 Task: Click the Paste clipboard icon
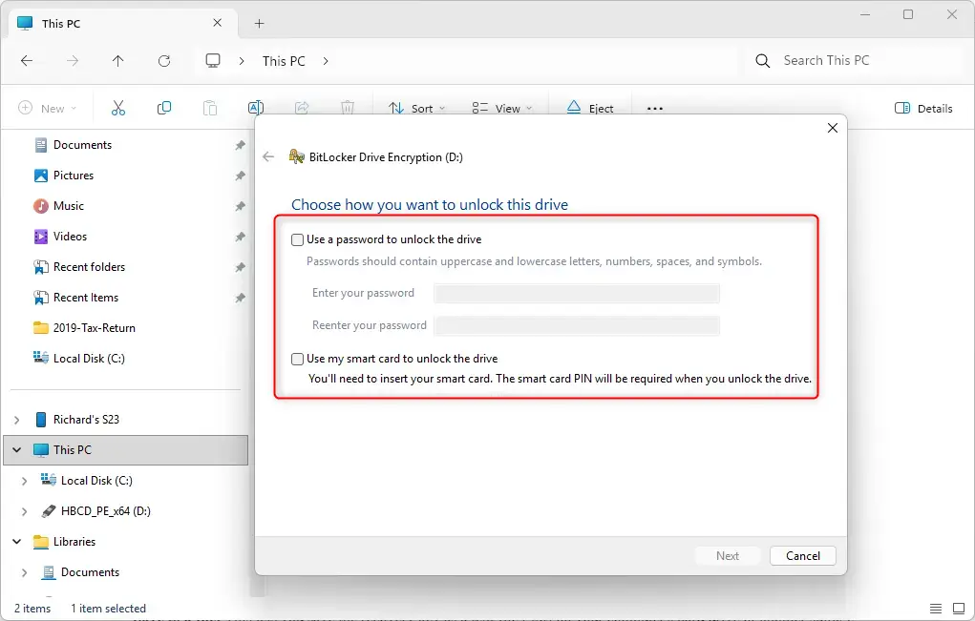[x=210, y=108]
